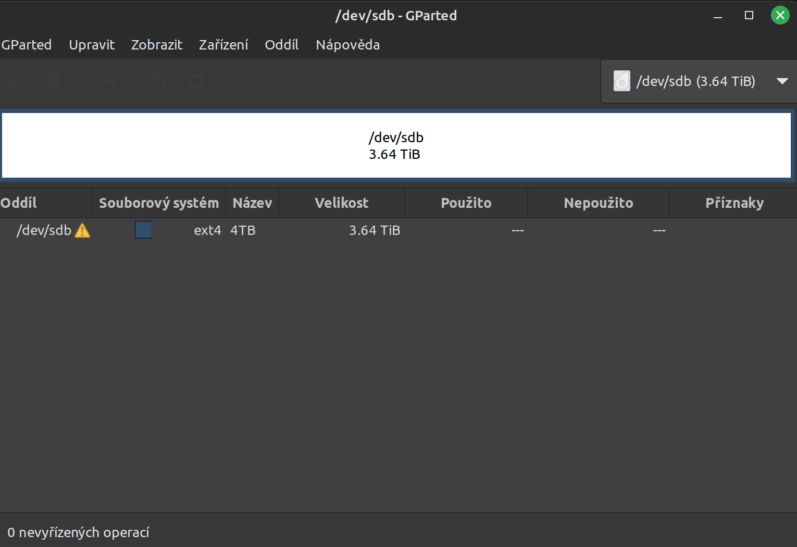Open the Zařízení menu
This screenshot has height=547, width=797.
pyautogui.click(x=223, y=45)
